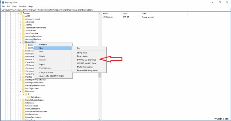Click the AppKey folder icon
231x121 pixels.
(23, 25)
